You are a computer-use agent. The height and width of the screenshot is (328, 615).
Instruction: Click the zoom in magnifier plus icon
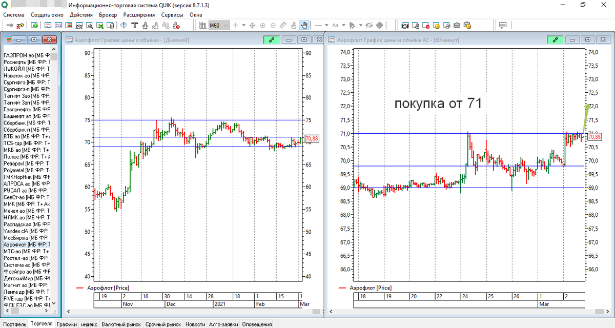[262, 25]
